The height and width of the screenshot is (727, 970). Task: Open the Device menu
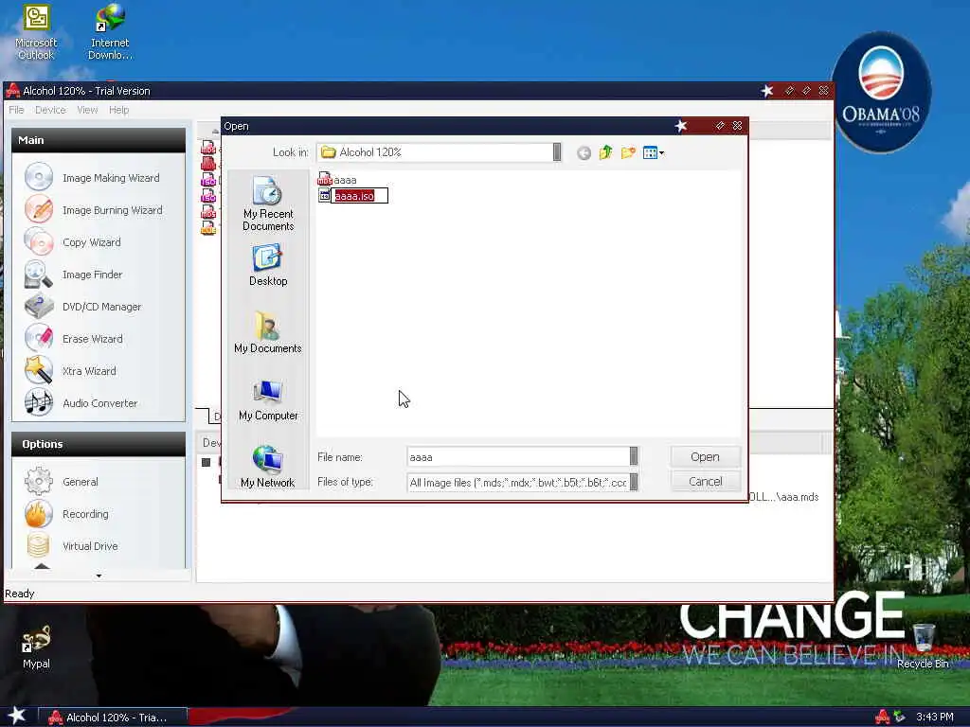[50, 110]
